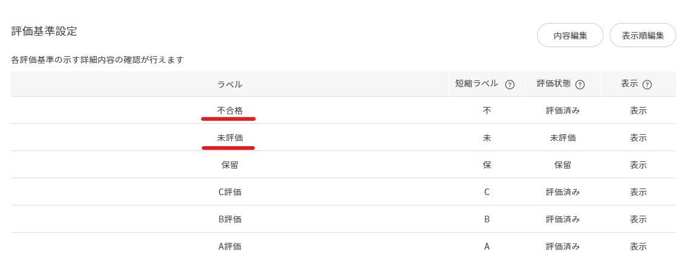Click the 保留 label in table
684x258 pixels.
(x=229, y=165)
